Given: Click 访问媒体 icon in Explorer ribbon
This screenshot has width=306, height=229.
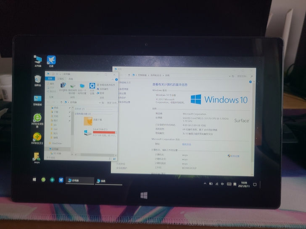Looking at the screenshot, I should click(x=63, y=86).
